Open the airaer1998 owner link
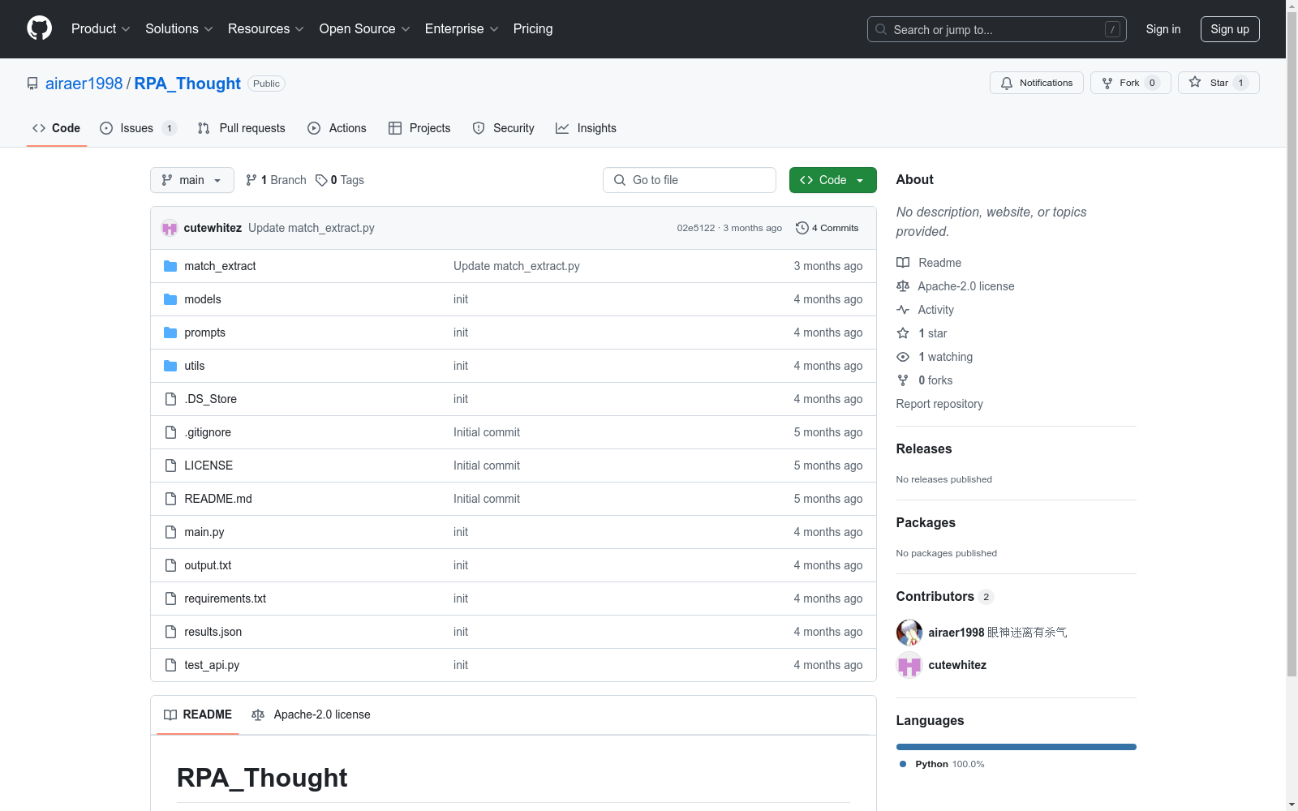Image resolution: width=1298 pixels, height=811 pixels. click(84, 84)
